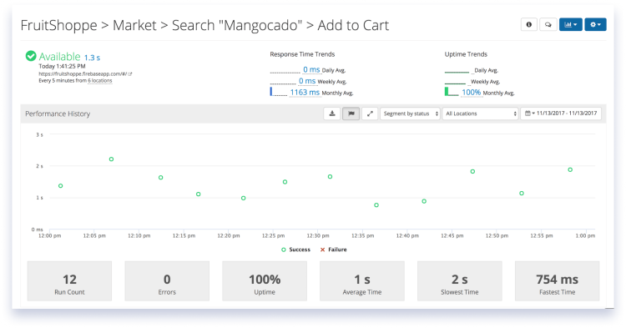626x328 pixels.
Task: Select the highest data point above 2 s
Action: (x=111, y=159)
